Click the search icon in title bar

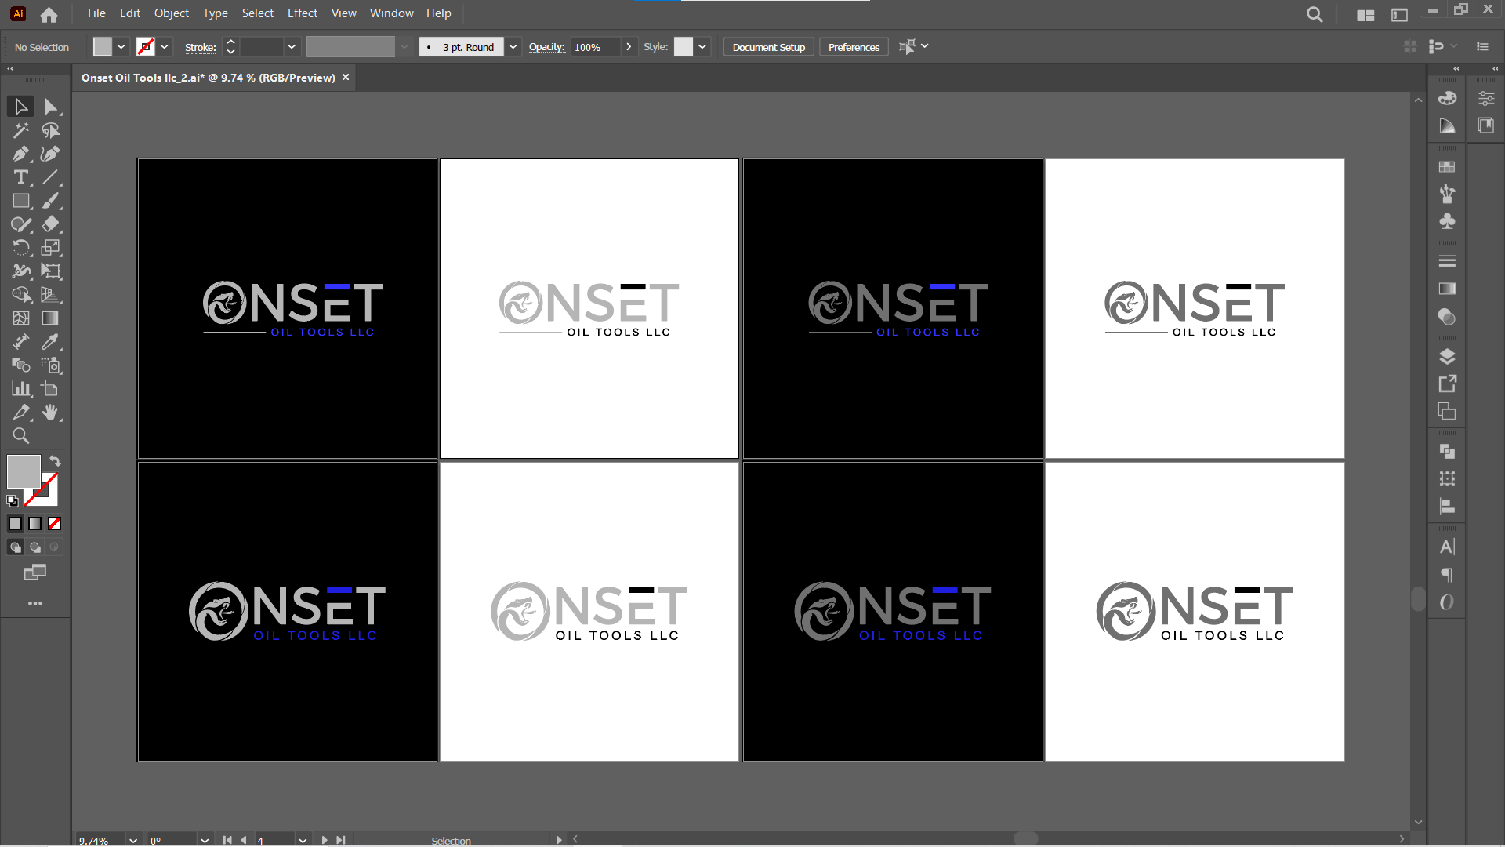pyautogui.click(x=1315, y=14)
